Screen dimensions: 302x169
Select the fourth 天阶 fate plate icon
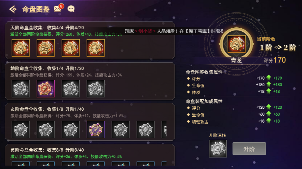click(x=96, y=48)
